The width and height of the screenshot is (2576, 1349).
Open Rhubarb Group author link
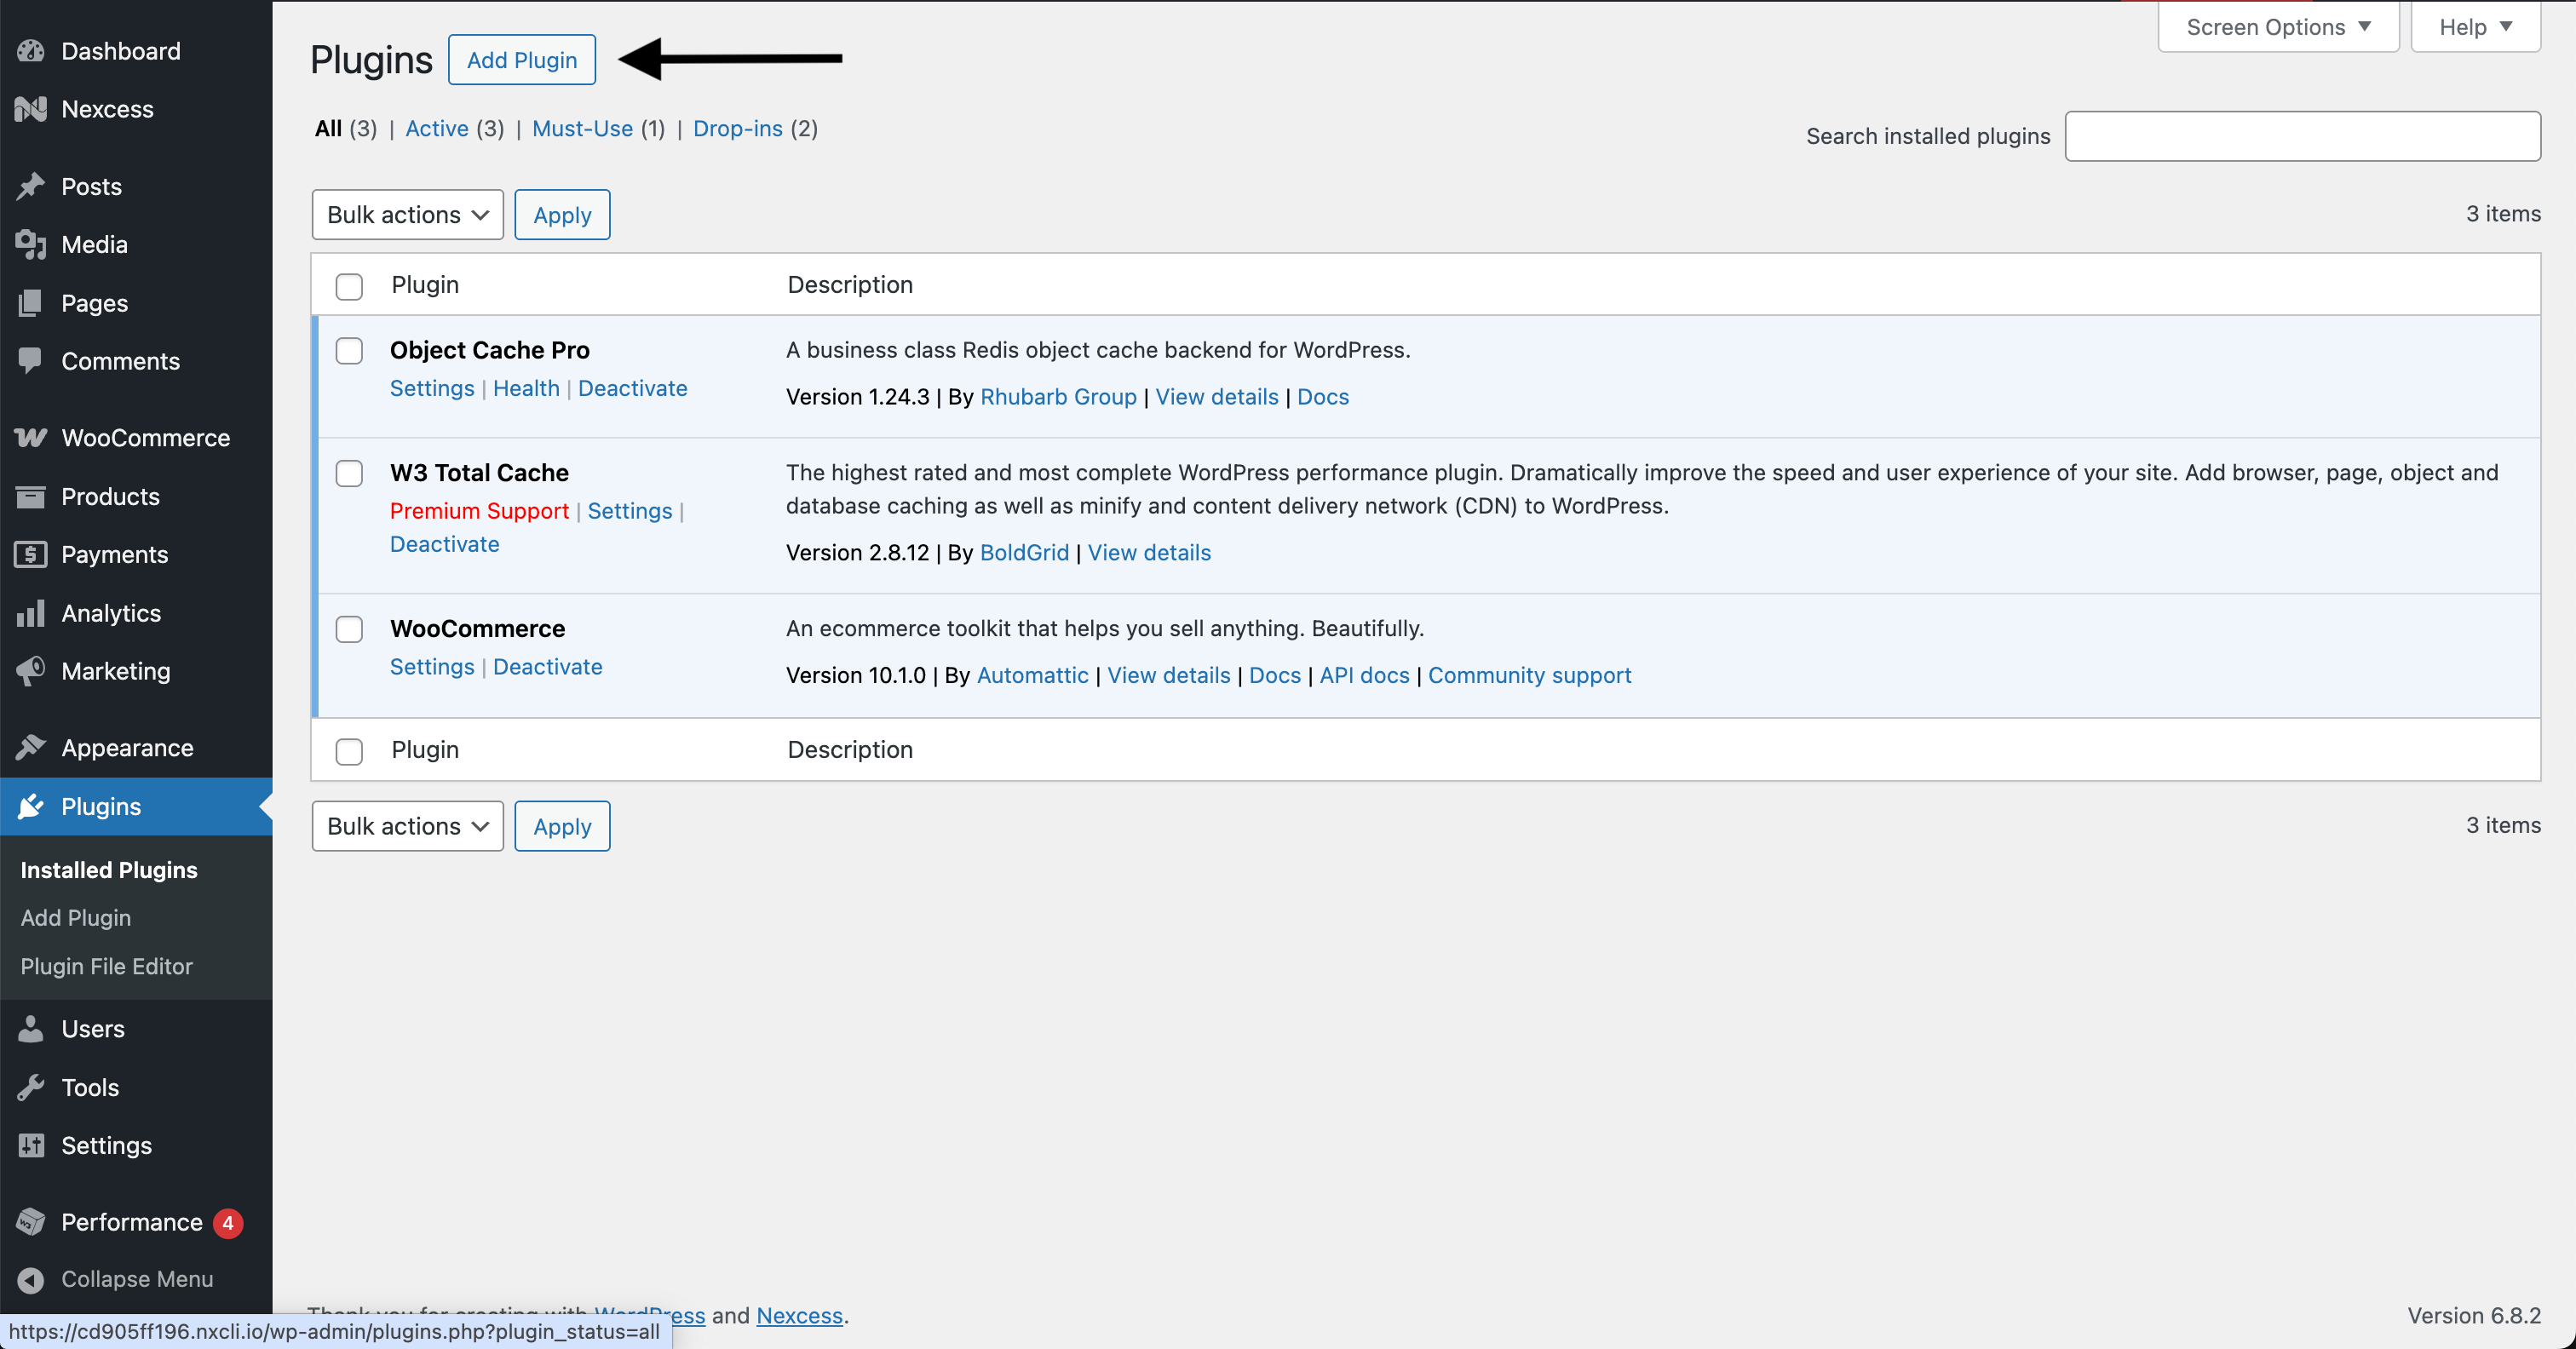coord(1058,397)
